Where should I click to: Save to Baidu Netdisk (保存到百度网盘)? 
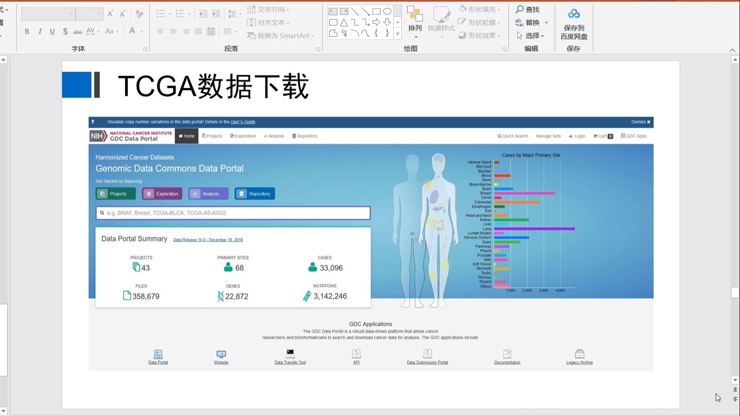coord(574,24)
